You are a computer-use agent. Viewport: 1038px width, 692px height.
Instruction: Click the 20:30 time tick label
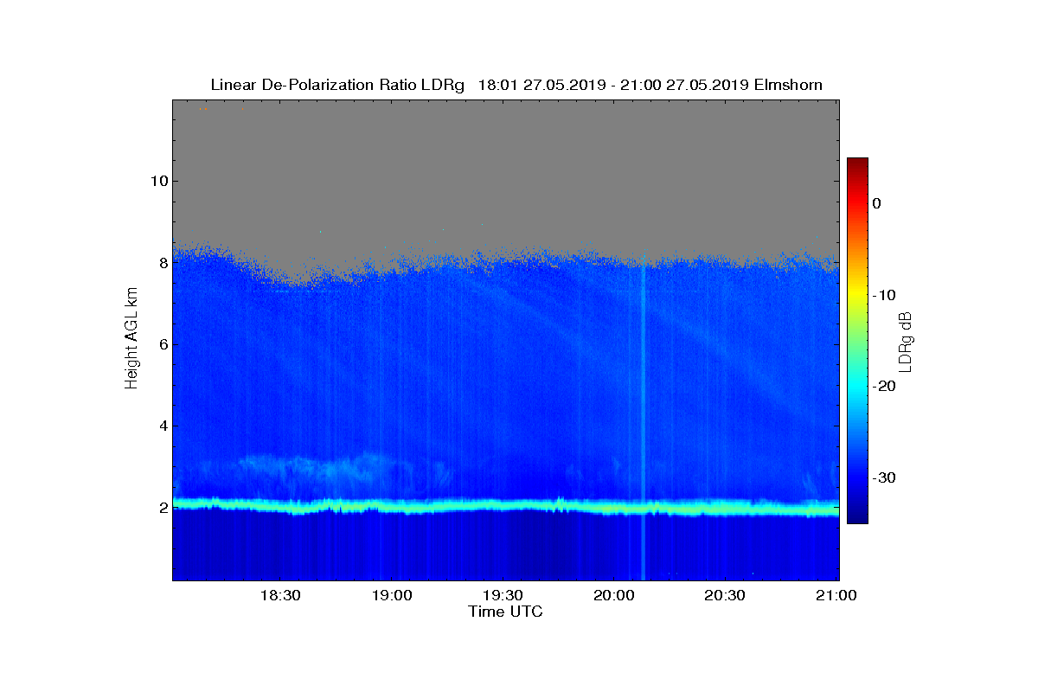pos(725,596)
